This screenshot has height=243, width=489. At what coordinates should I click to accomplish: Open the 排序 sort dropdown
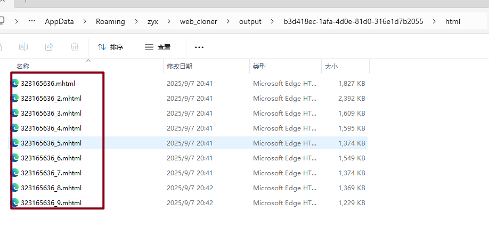click(x=110, y=47)
